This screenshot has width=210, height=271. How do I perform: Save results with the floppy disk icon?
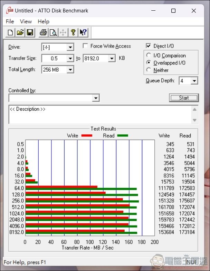tap(30, 32)
